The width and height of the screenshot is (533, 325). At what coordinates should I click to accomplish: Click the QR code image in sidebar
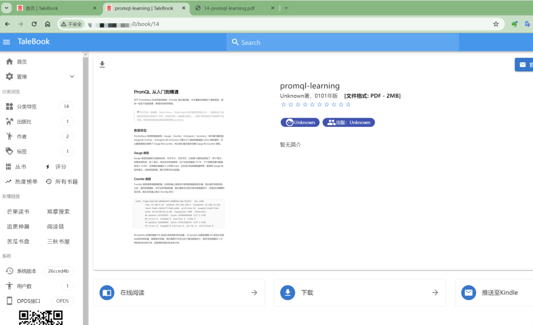[x=41, y=318]
